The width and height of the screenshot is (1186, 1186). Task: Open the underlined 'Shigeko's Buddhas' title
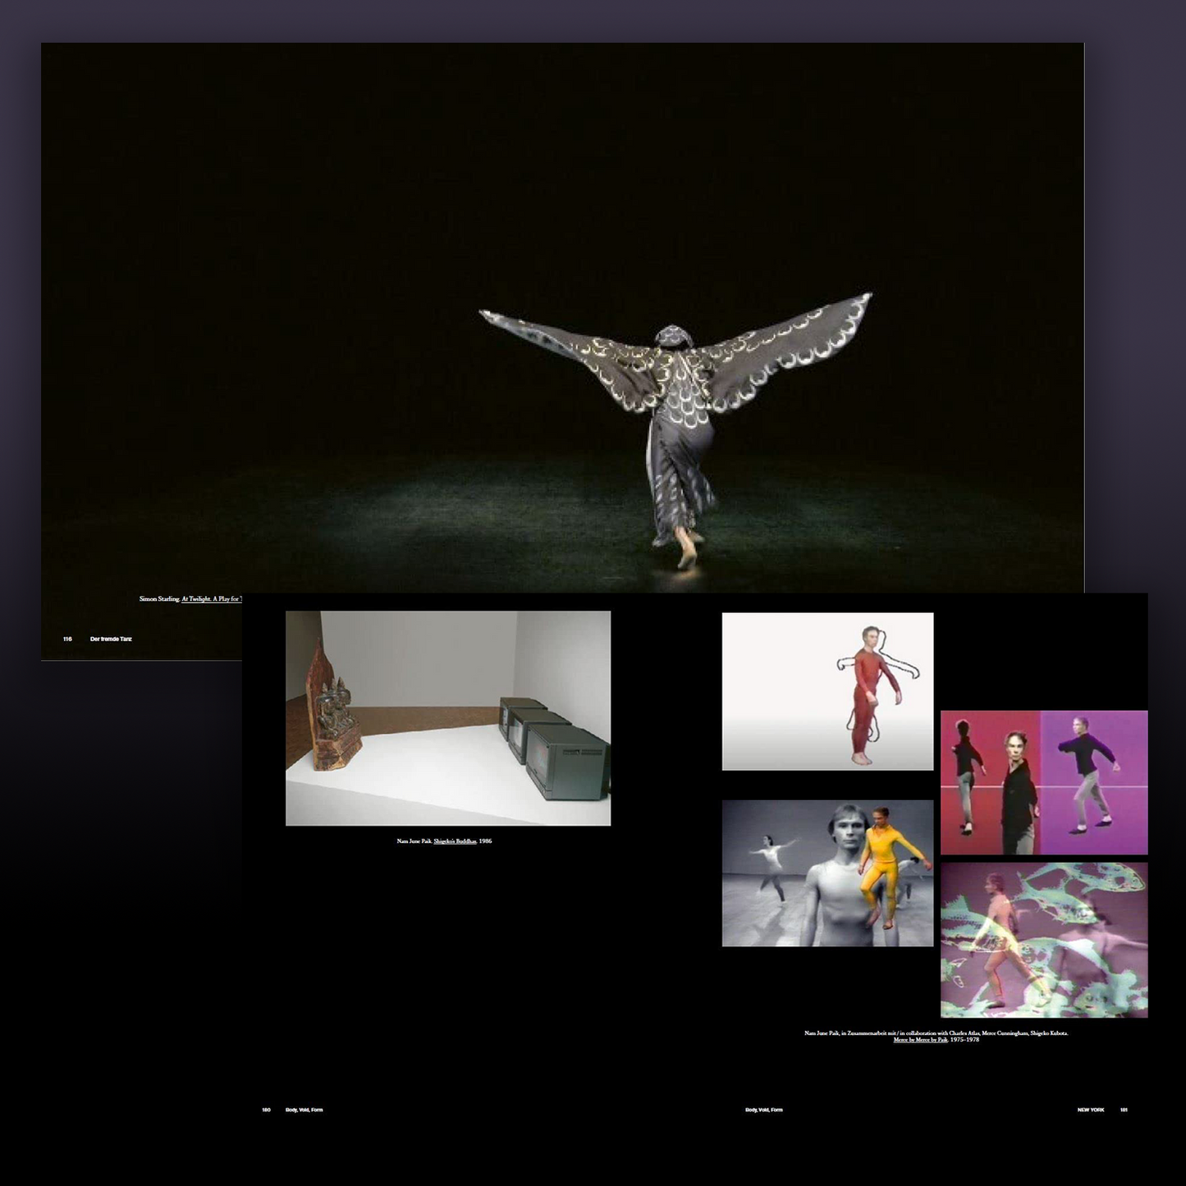coord(455,841)
